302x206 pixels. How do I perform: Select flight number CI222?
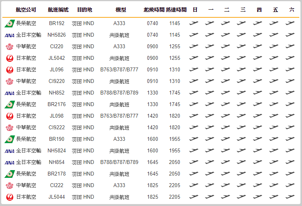coord(56,185)
